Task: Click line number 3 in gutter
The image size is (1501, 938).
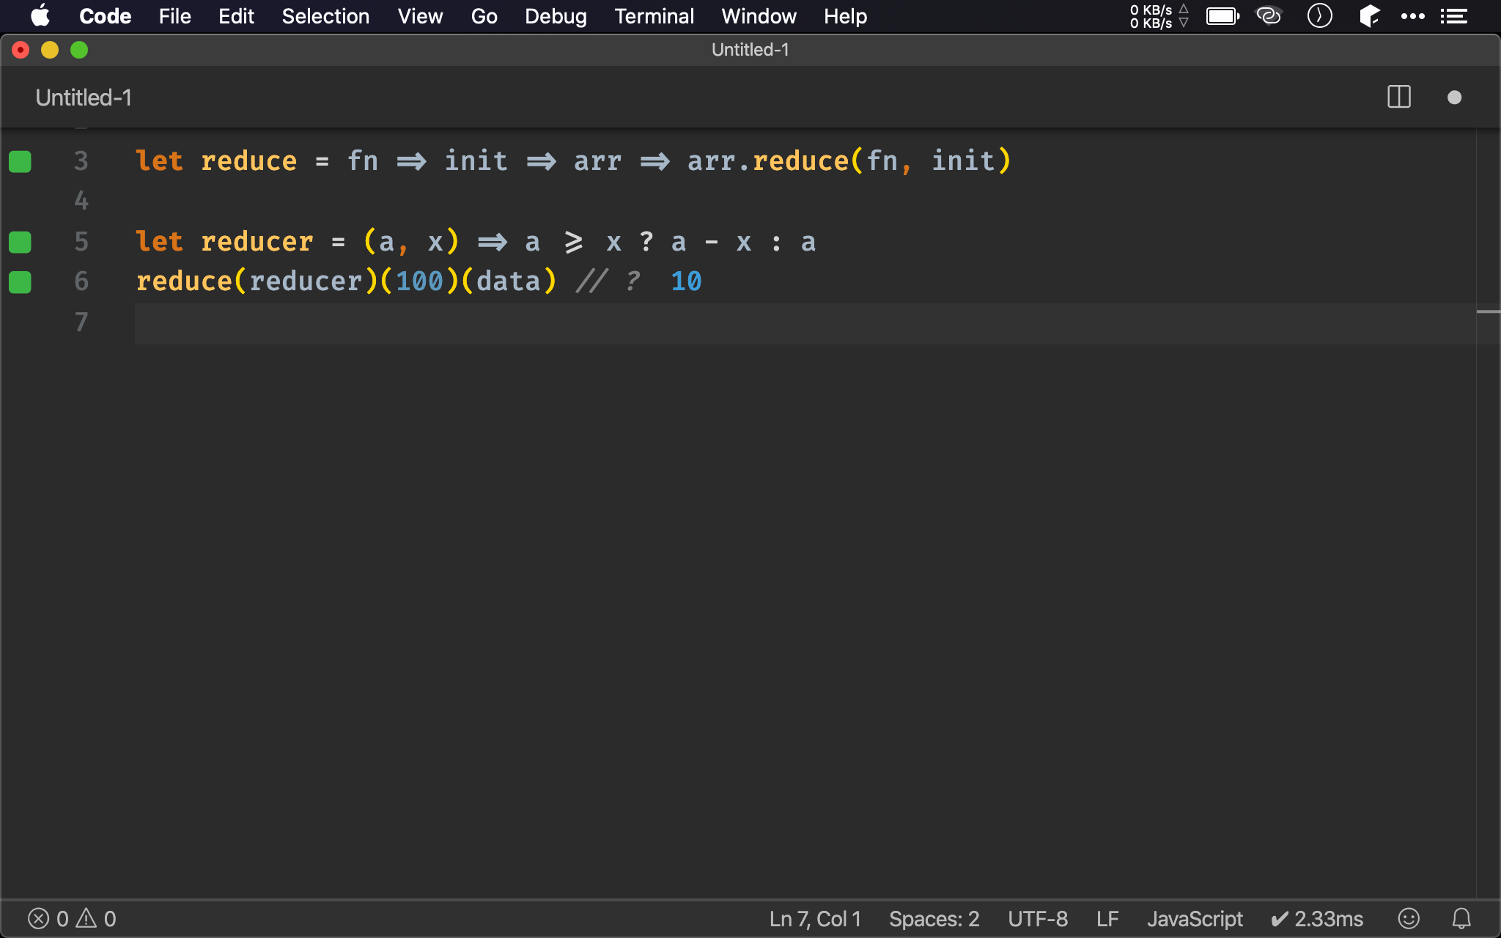Action: pyautogui.click(x=81, y=161)
